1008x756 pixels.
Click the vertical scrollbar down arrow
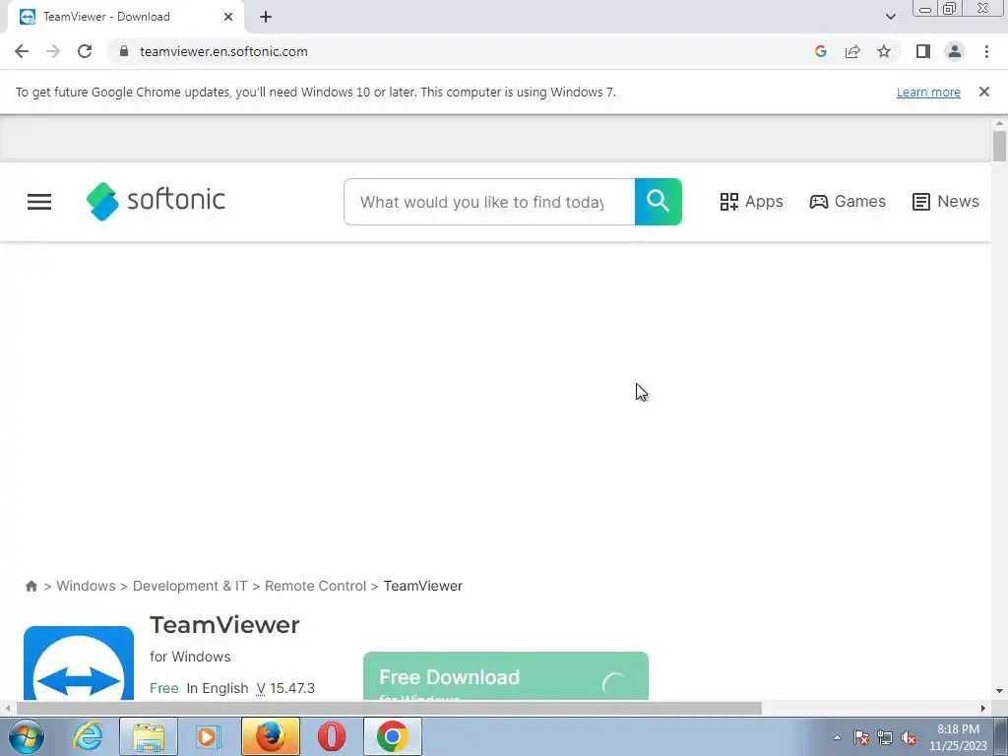point(999,691)
